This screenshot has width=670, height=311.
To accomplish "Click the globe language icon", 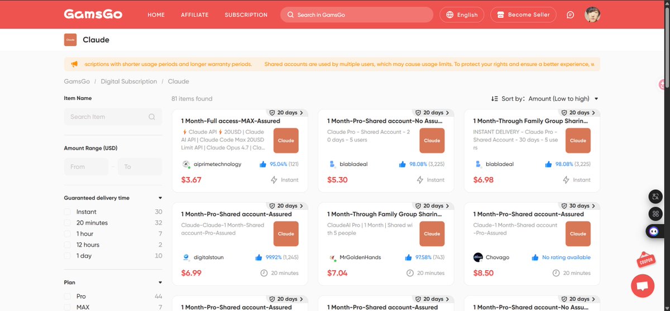I will (450, 15).
